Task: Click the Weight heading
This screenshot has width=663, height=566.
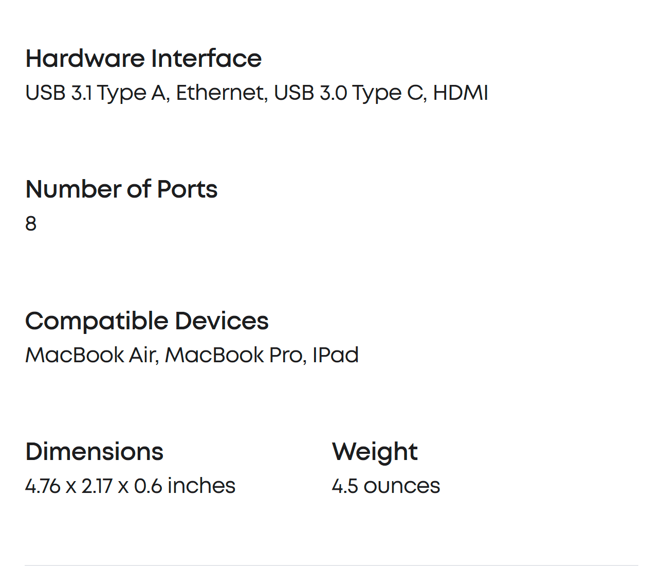Action: (x=375, y=452)
